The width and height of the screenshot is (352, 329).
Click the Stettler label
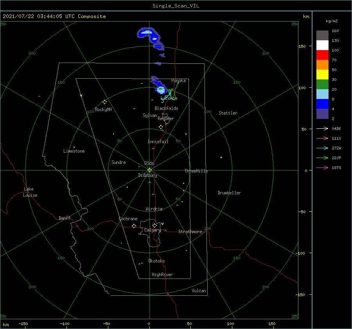point(228,113)
